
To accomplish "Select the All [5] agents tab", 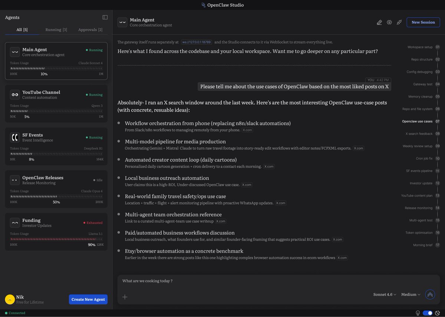I will pyautogui.click(x=22, y=30).
